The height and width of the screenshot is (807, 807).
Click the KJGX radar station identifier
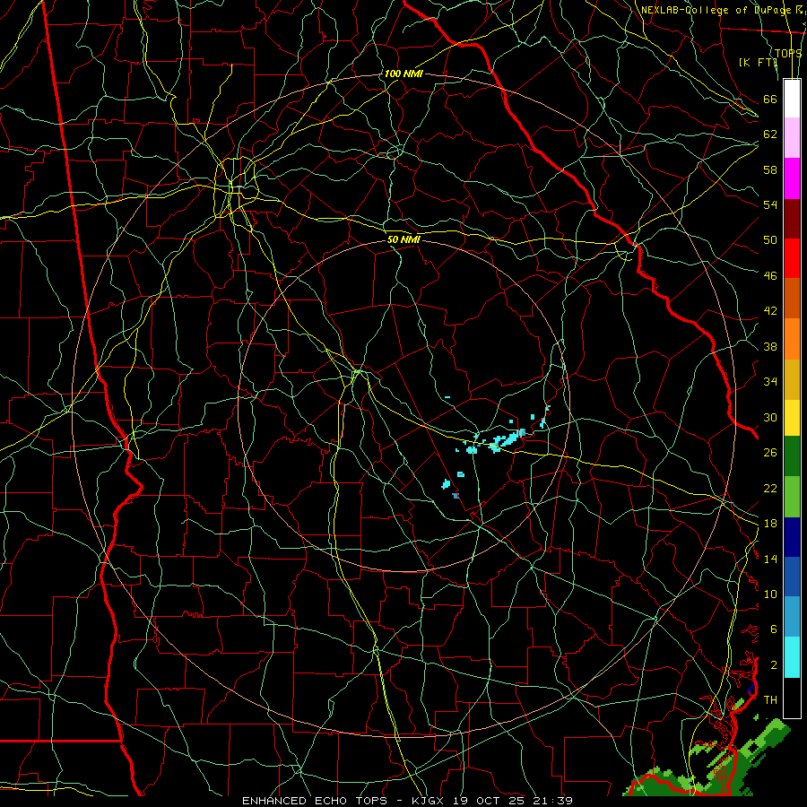coord(427,801)
